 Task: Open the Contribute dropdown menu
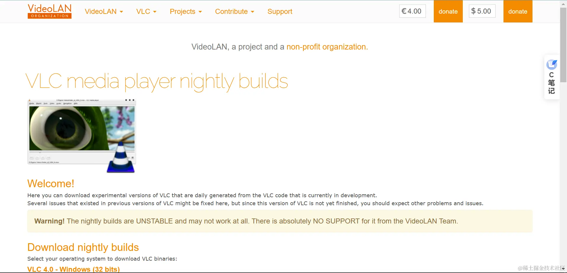pyautogui.click(x=235, y=11)
